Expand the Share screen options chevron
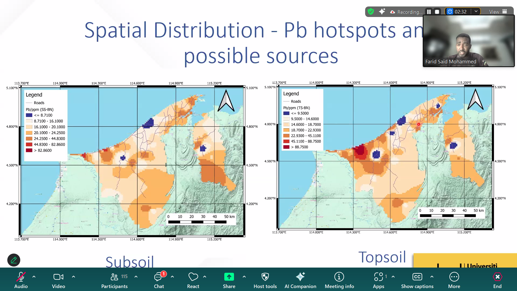Viewport: 517px width, 291px height. [244, 276]
